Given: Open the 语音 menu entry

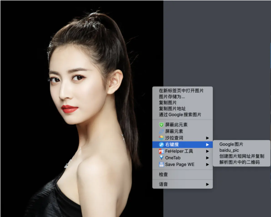Looking at the screenshot, I should pyautogui.click(x=182, y=184).
